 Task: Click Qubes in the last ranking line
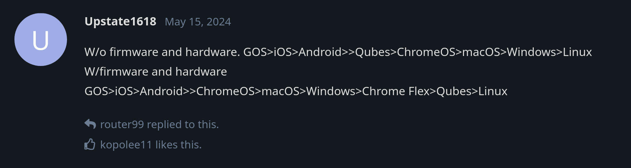tap(454, 91)
